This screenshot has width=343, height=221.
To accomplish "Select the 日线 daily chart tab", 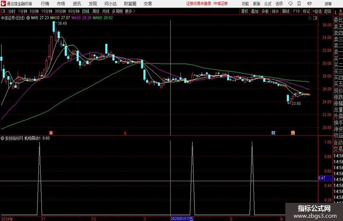I will (x=86, y=11).
